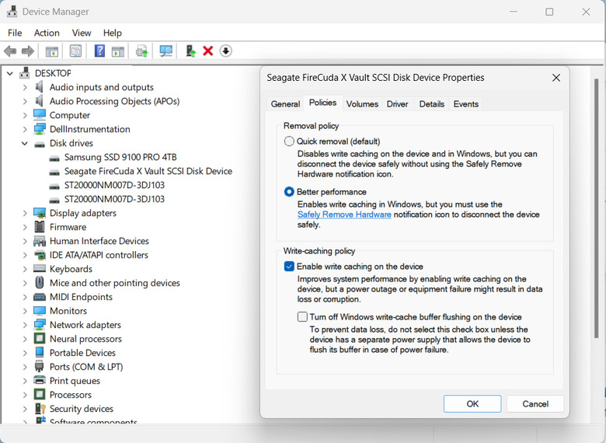Click the blue Help question mark icon

click(99, 51)
